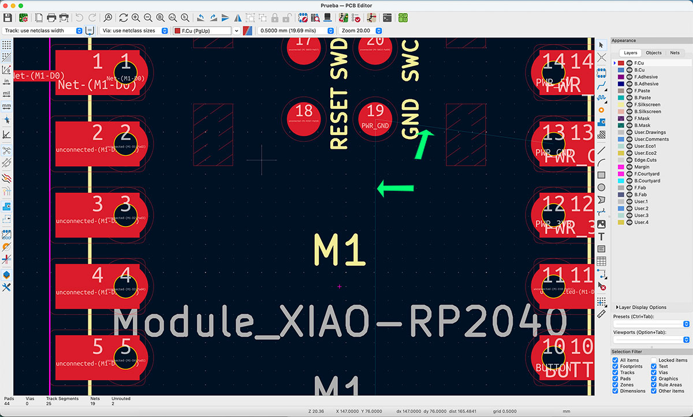Viewport: 693px width, 417px height.
Task: Switch to the Nets tab
Action: 675,52
